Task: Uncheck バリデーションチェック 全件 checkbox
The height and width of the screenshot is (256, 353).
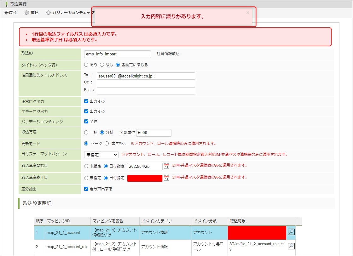Action: 86,121
